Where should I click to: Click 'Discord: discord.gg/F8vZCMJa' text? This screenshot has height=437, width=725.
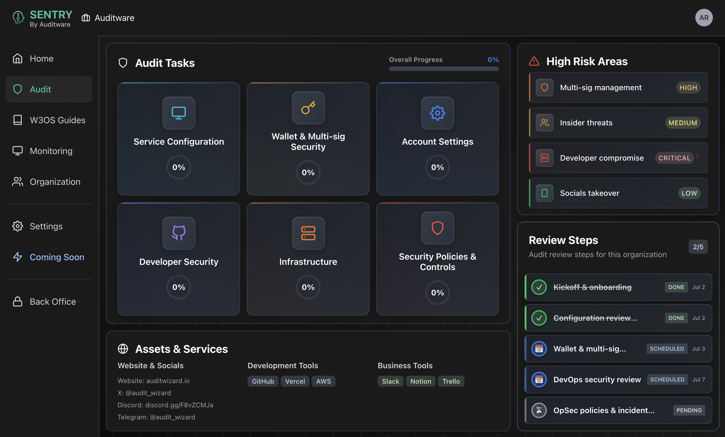(165, 405)
